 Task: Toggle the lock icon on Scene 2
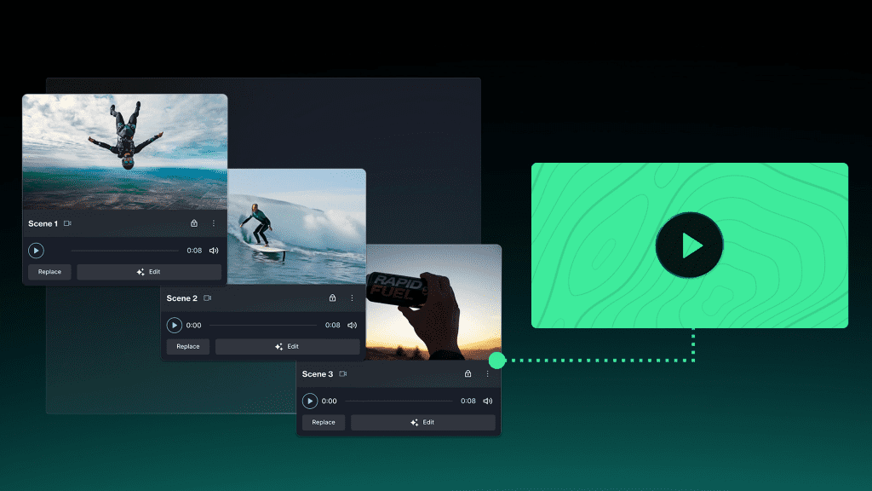pyautogui.click(x=332, y=298)
